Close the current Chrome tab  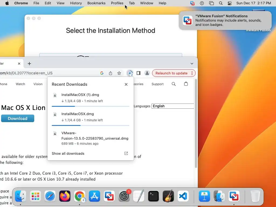click(x=19, y=64)
